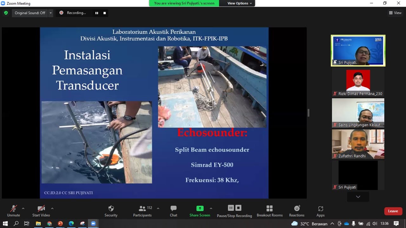
Task: Click the microphone in-use tray icon
Action: coord(354,224)
